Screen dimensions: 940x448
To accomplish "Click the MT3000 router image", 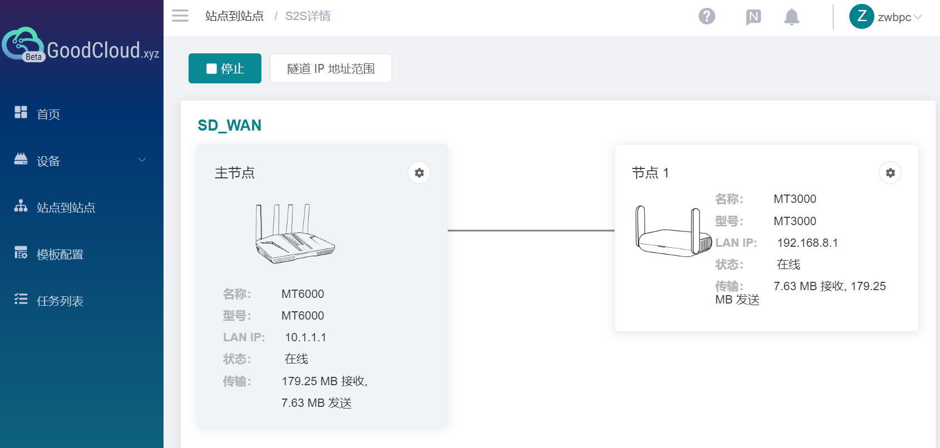I will pos(673,232).
